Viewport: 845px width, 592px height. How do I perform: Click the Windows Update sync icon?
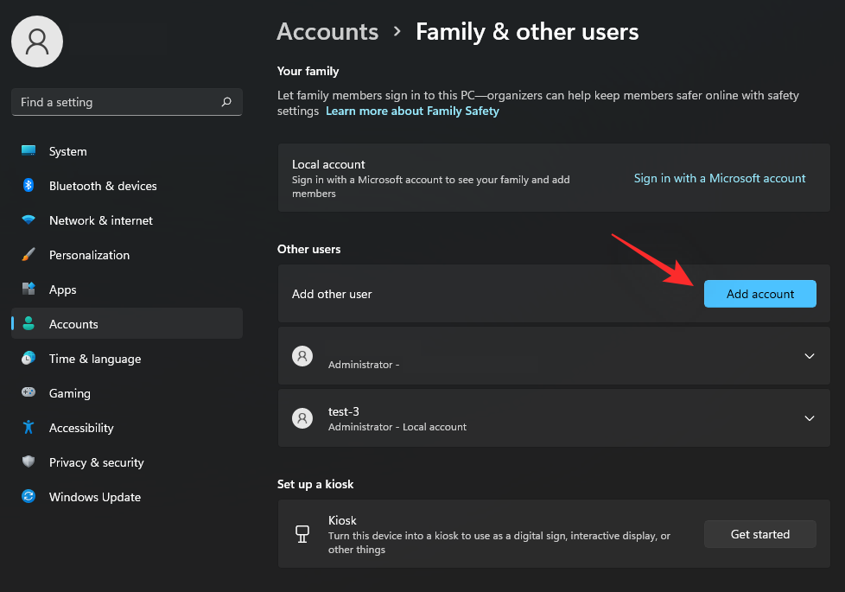coord(29,497)
